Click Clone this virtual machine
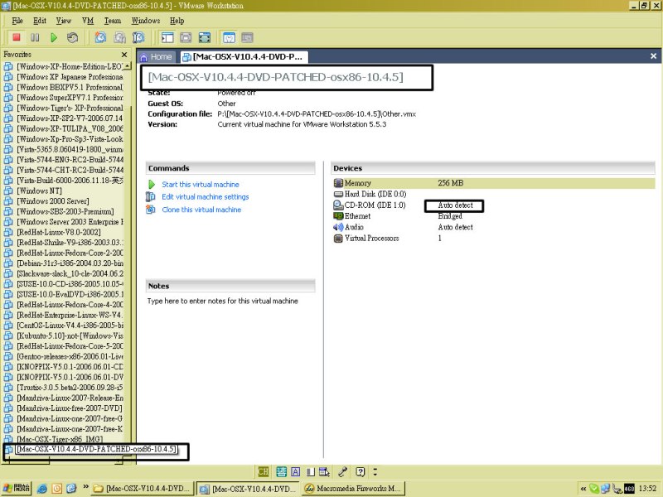Viewport: 663px width, 497px height. pyautogui.click(x=201, y=210)
